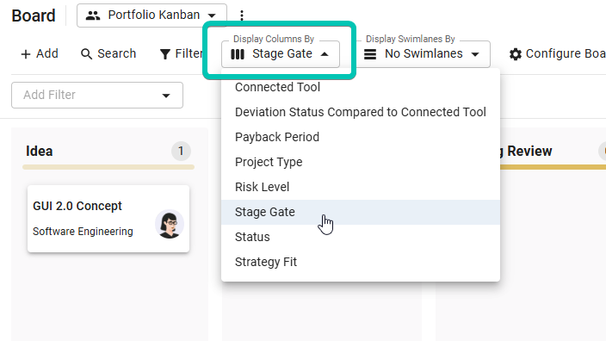Open the Add Filter combo box
606x341 pixels.
tap(97, 95)
